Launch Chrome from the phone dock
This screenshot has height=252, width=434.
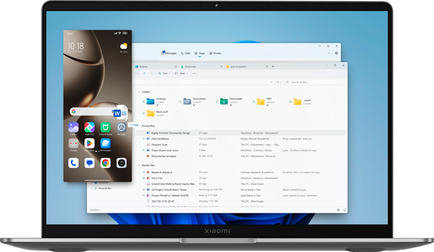pos(105,163)
